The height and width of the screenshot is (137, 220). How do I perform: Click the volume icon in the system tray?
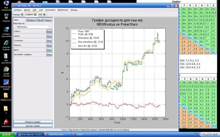pyautogui.click(x=210, y=134)
